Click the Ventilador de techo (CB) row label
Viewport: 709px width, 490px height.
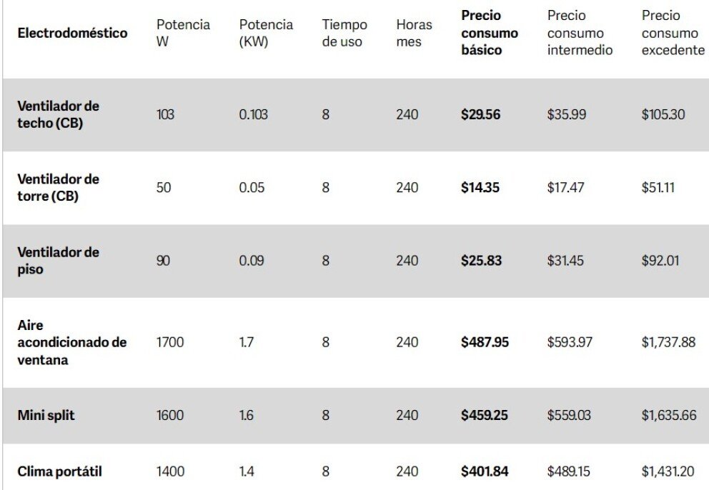click(58, 114)
